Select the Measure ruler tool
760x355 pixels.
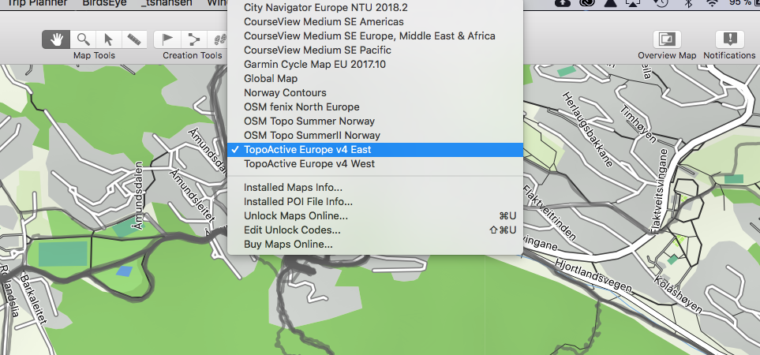(134, 39)
